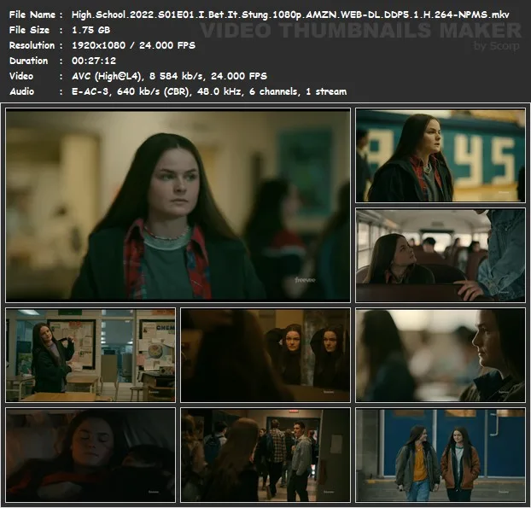Image resolution: width=531 pixels, height=508 pixels.
Task: Select the mirror reflection thumbnail
Action: coord(265,355)
